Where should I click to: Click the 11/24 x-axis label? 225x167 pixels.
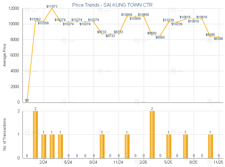[x=119, y=162]
